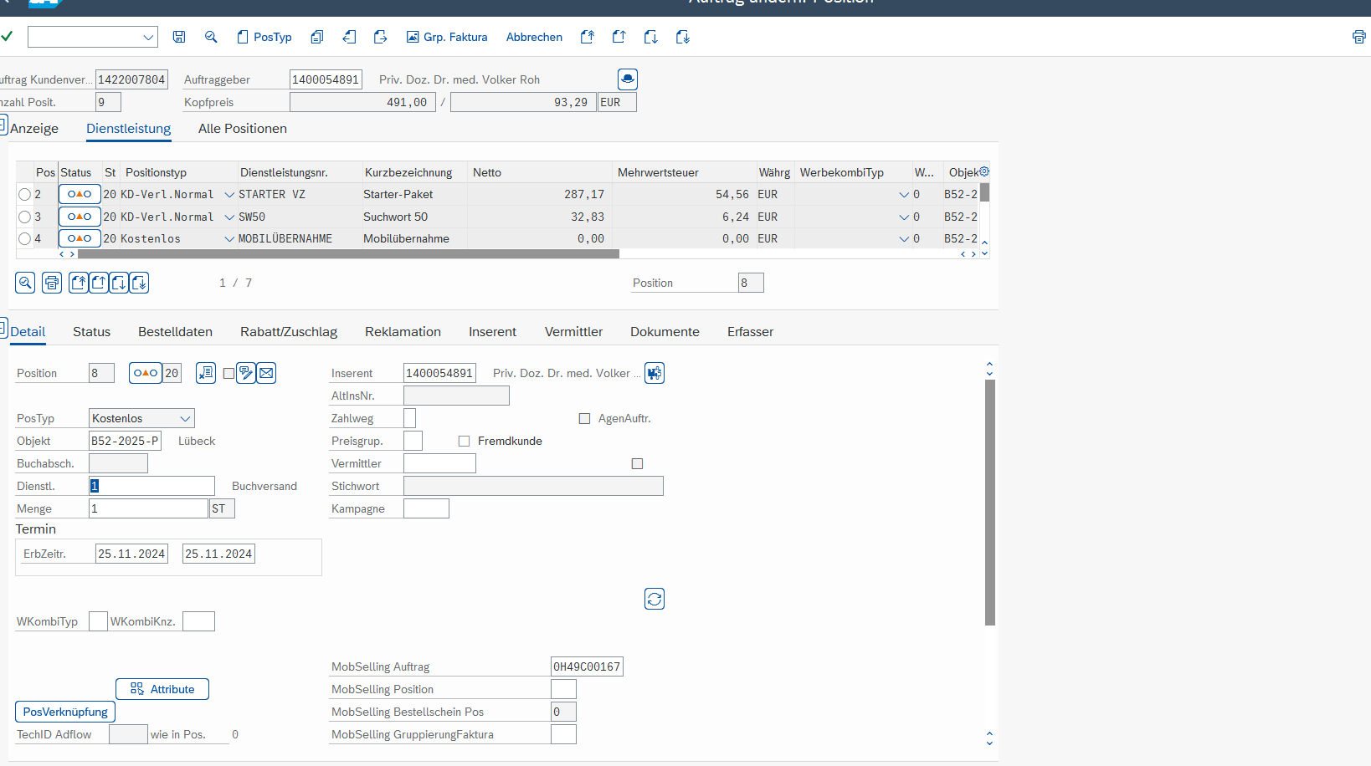Open WerbekombiTyp dropdown for position 3 row
Image resolution: width=1371 pixels, height=766 pixels.
[x=904, y=217]
